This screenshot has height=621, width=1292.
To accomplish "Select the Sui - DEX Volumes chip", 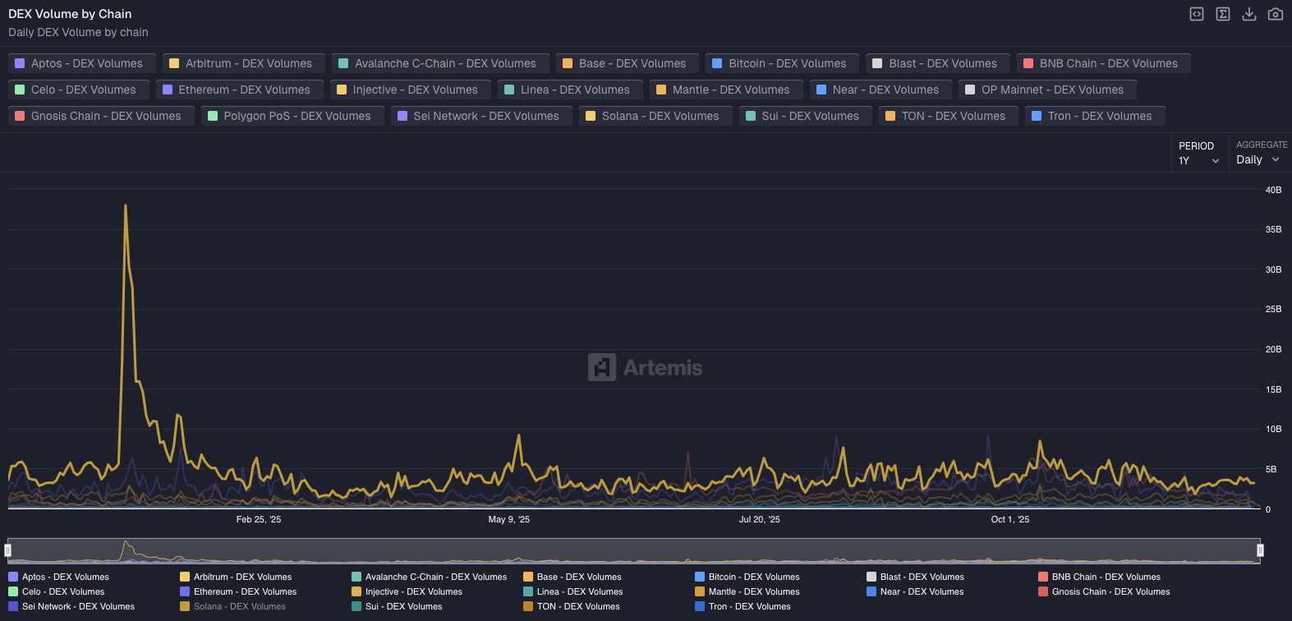I will pyautogui.click(x=802, y=116).
